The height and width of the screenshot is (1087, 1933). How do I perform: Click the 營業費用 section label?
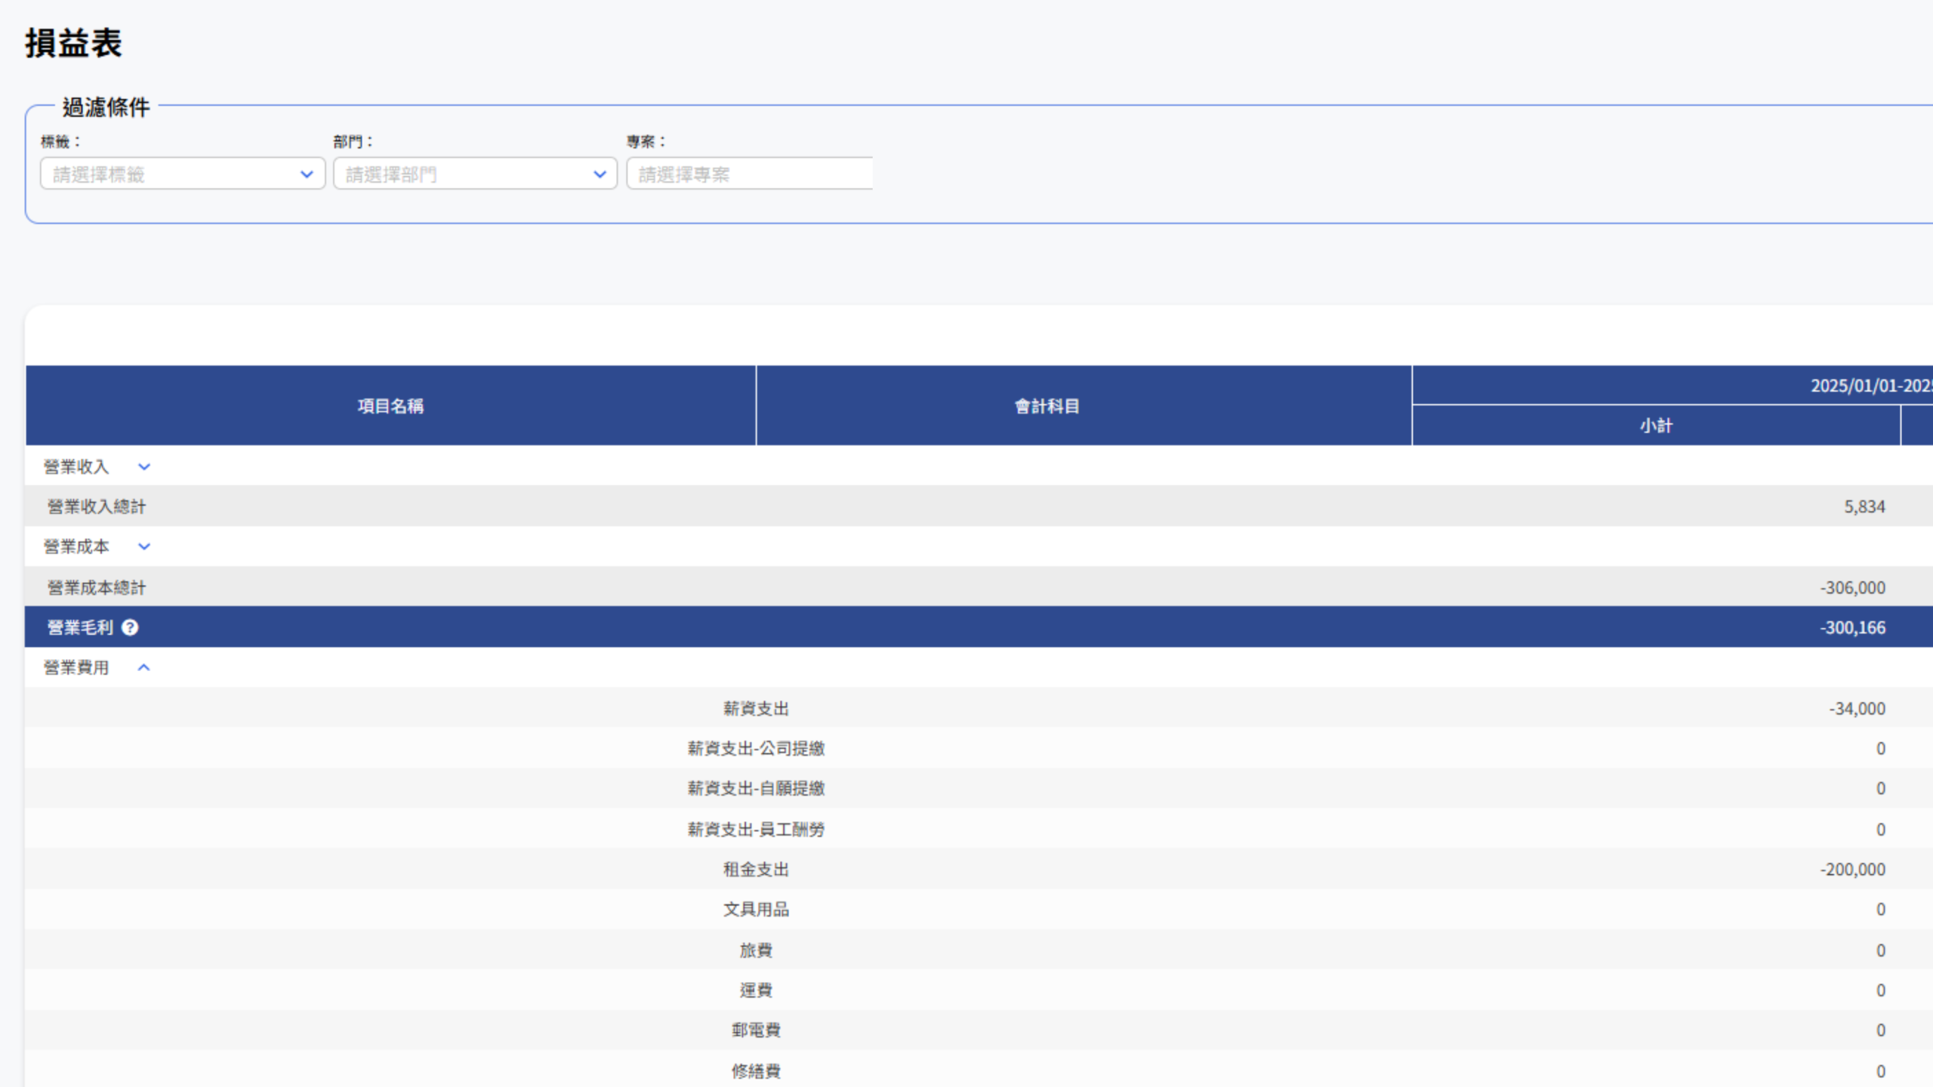(76, 667)
